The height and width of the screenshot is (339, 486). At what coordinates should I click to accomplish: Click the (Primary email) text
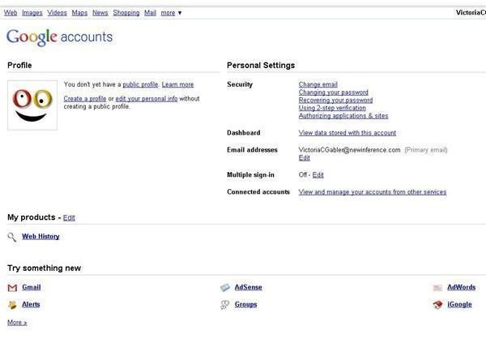[x=426, y=150]
